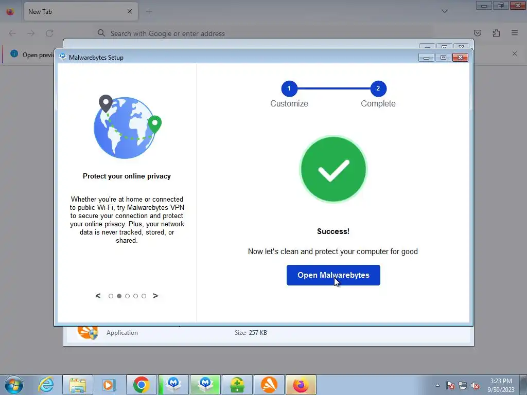Open Firefox hamburger application menu

point(515,33)
